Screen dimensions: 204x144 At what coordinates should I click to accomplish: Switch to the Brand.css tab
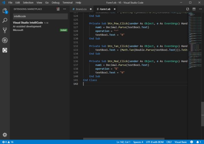coord(82,9)
